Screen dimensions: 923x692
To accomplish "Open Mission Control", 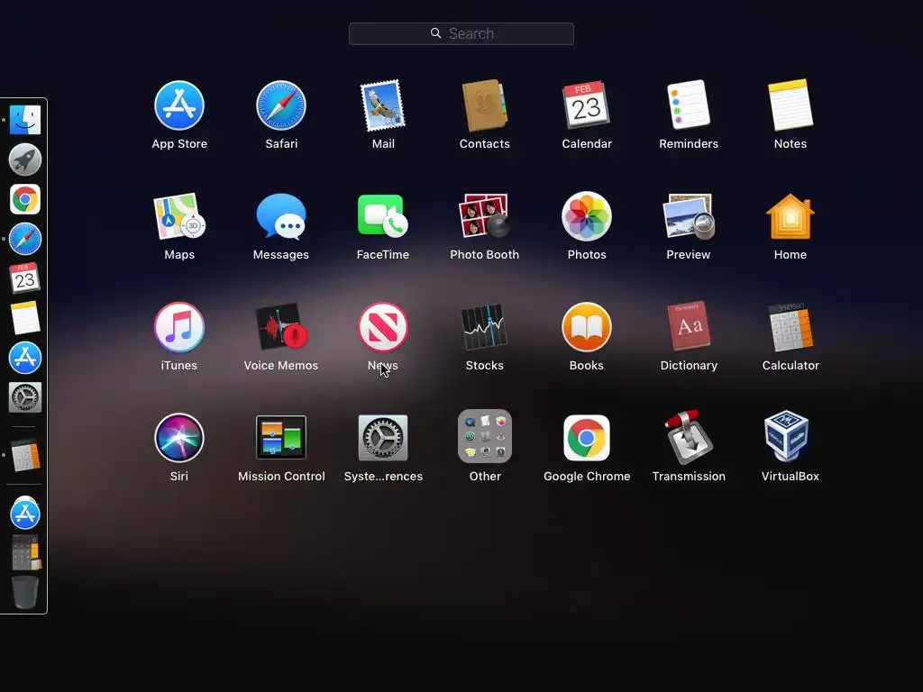I will pyautogui.click(x=281, y=438).
